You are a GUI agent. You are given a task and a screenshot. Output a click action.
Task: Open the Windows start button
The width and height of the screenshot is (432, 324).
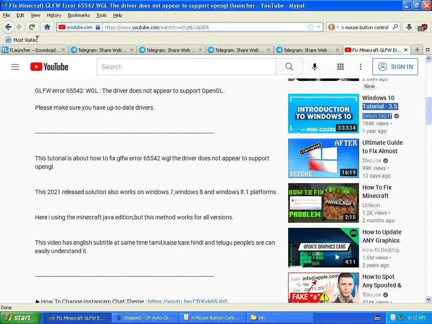[19, 318]
